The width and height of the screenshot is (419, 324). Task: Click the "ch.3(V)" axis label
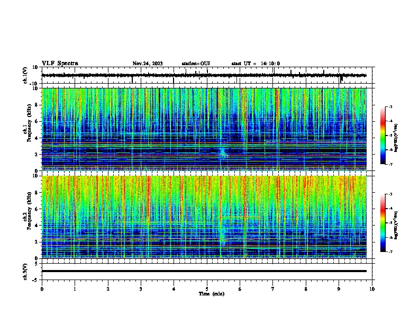pyautogui.click(x=25, y=272)
